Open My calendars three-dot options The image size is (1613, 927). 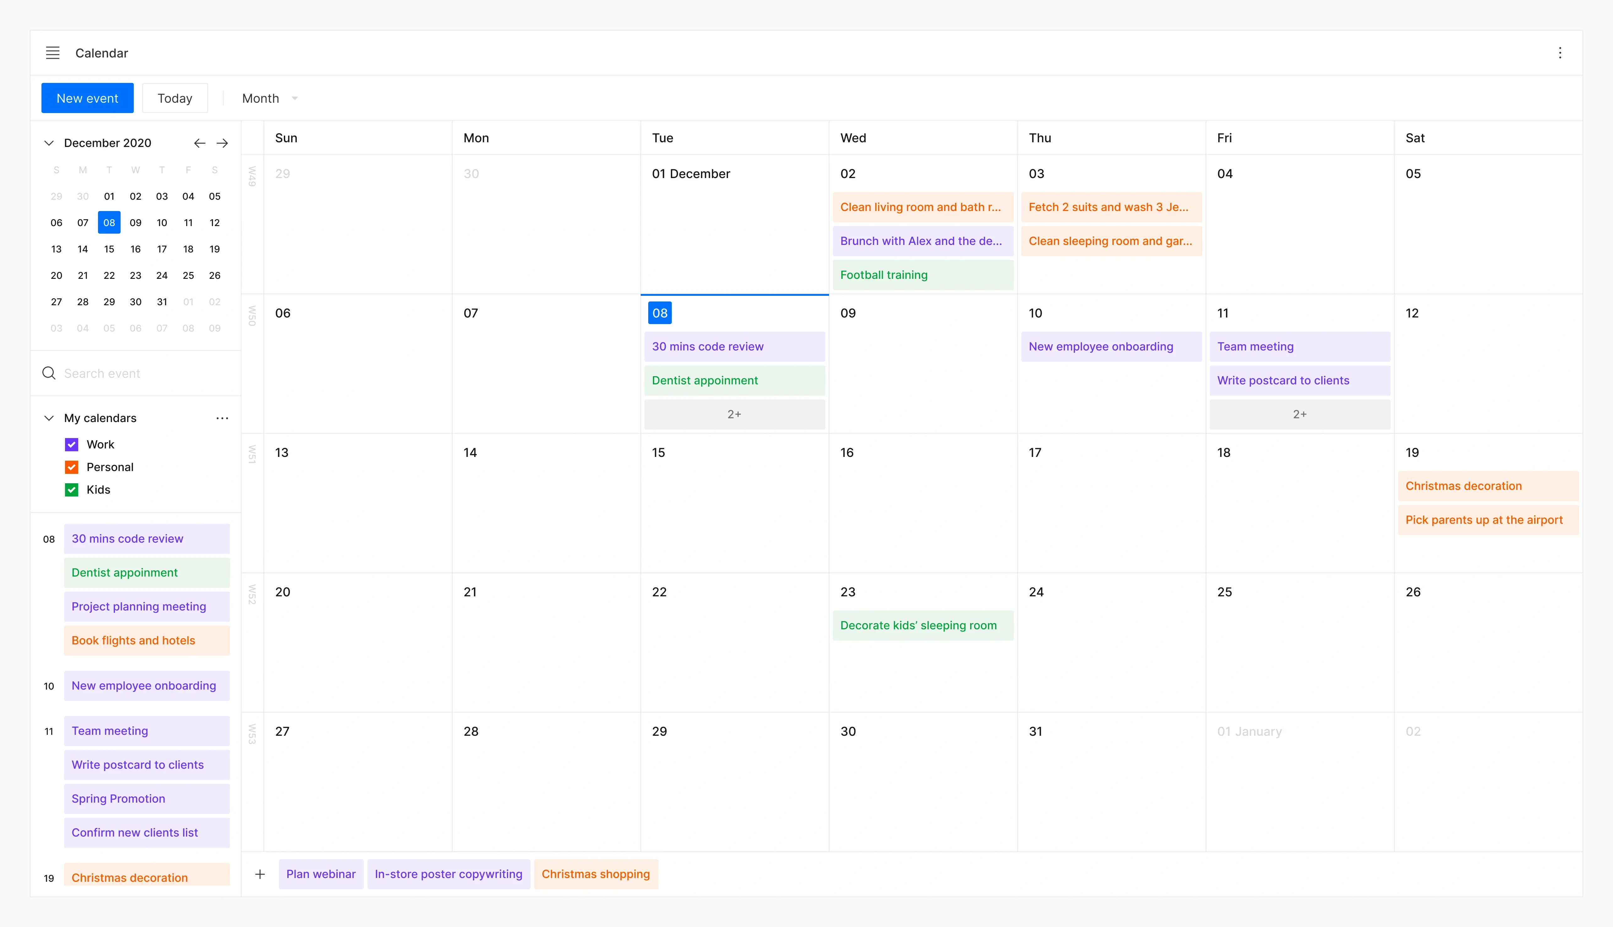pos(222,418)
